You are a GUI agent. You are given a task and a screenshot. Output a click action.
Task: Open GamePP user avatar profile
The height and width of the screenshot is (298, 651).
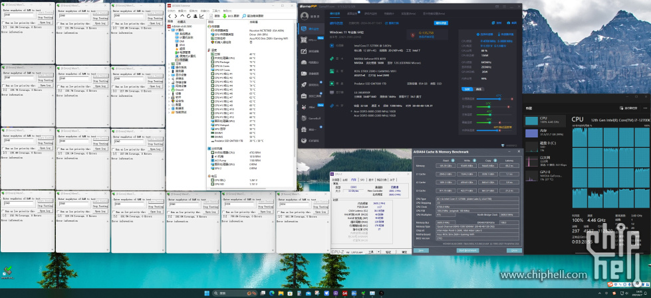[305, 16]
